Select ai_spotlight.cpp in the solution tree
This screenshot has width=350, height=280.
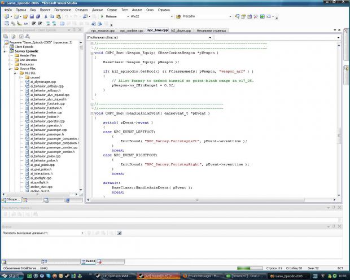click(x=41, y=178)
